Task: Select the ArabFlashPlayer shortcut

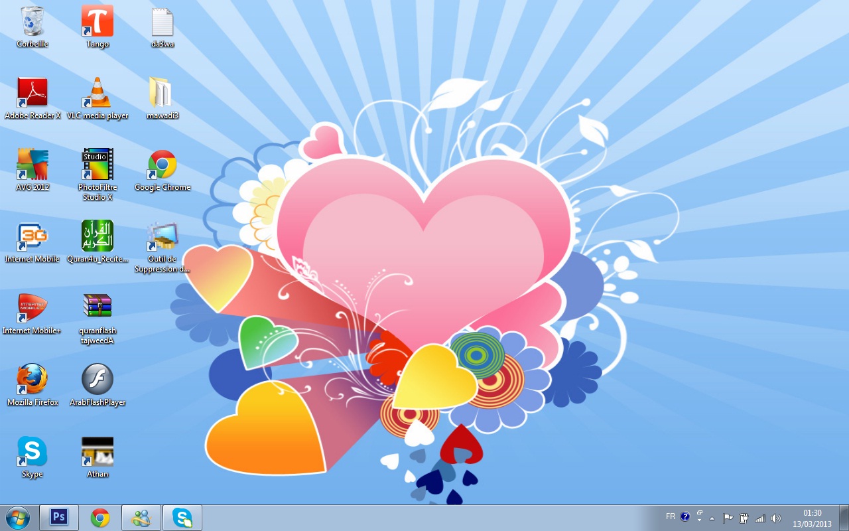Action: 98,385
